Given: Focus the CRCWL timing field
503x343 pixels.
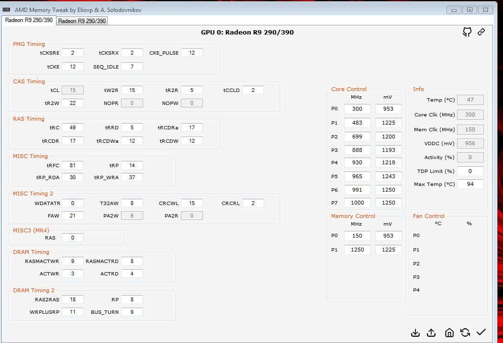Looking at the screenshot, I should 192,203.
